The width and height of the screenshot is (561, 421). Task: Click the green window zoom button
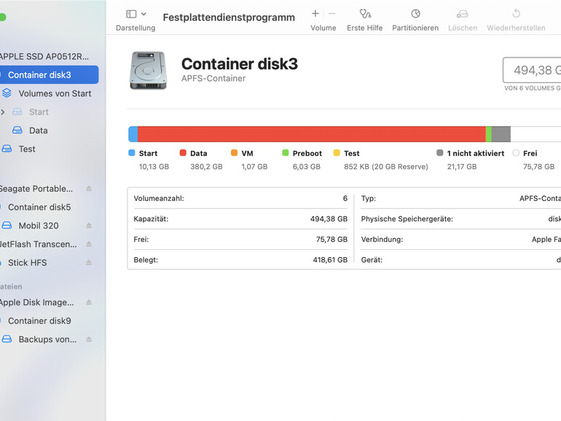tap(2, 17)
